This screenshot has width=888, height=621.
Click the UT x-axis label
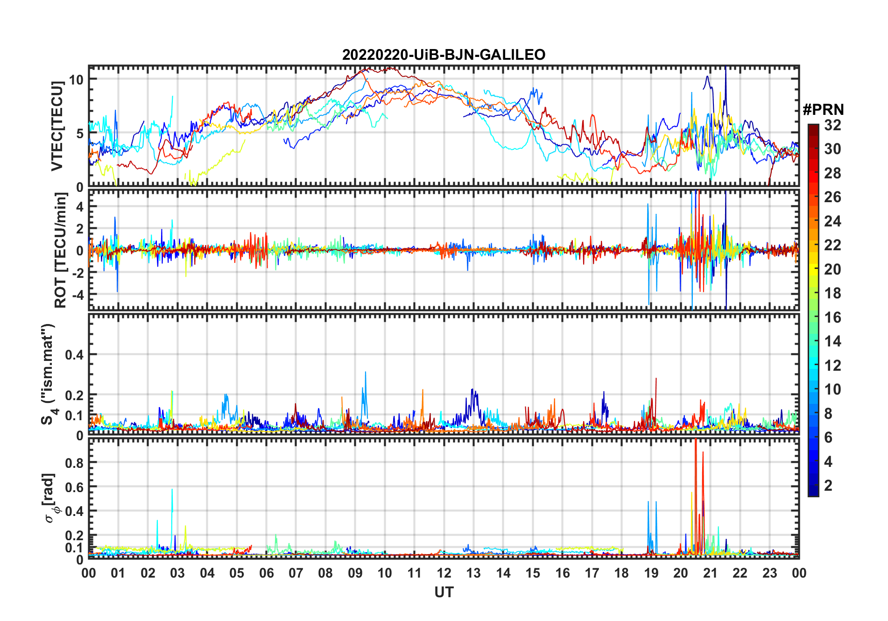click(x=444, y=592)
